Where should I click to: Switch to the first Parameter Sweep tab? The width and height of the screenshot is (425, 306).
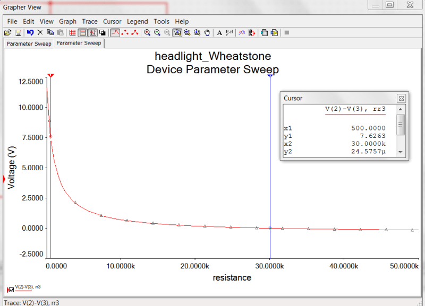click(28, 44)
